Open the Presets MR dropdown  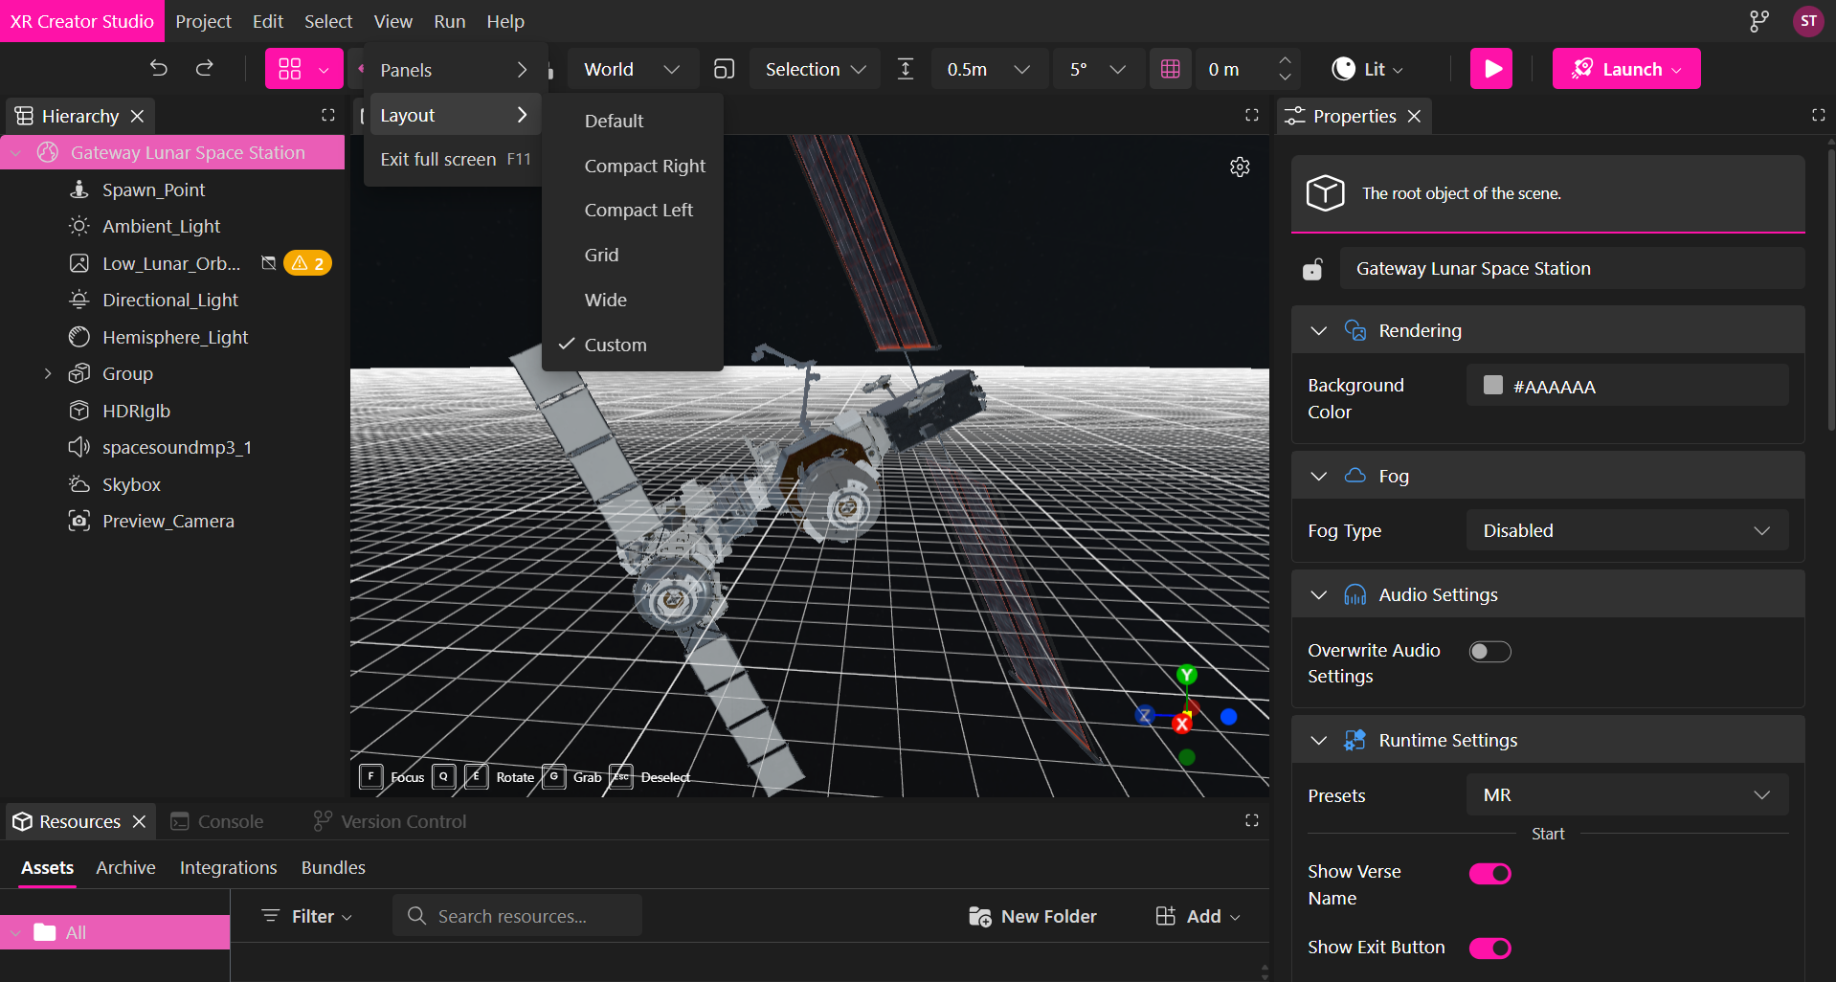coord(1626,795)
